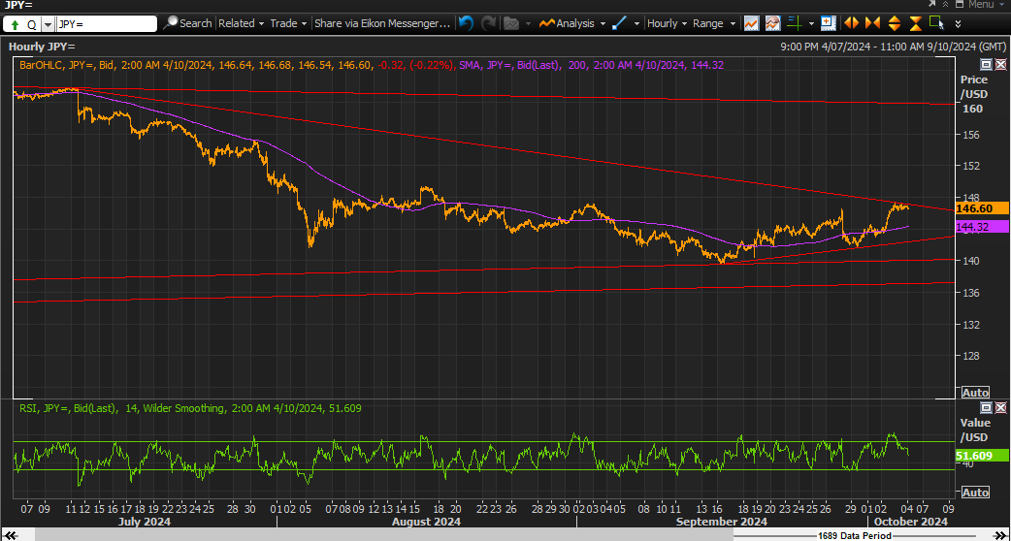Click the greyed Redo arrow icon
1011x541 pixels.
click(489, 23)
